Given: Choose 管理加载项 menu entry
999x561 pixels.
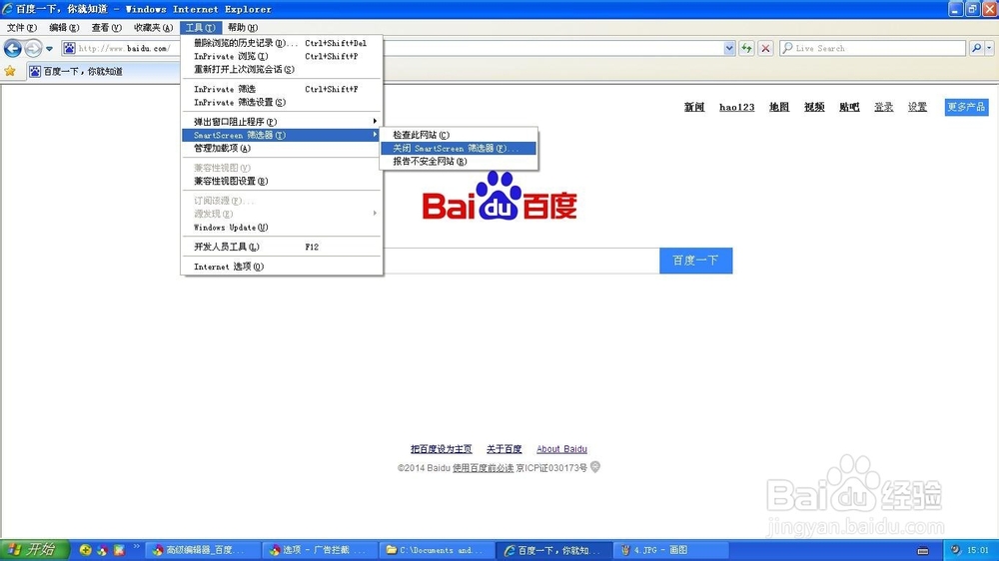Looking at the screenshot, I should [281, 148].
